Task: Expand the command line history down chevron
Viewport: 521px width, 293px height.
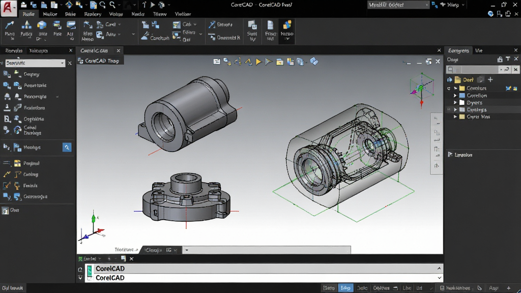Action: pyautogui.click(x=439, y=278)
